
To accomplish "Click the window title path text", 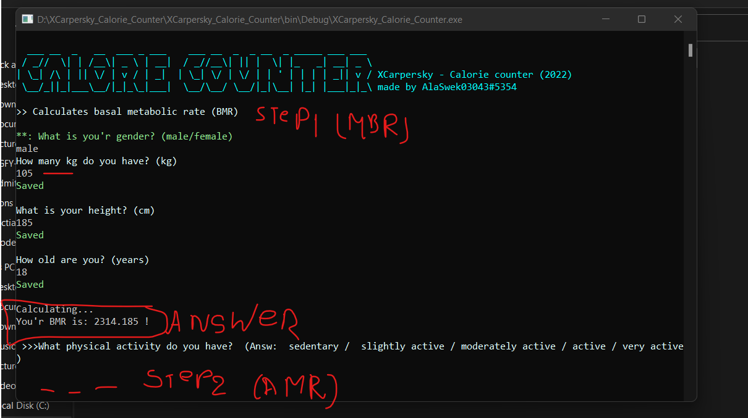I will pyautogui.click(x=250, y=19).
